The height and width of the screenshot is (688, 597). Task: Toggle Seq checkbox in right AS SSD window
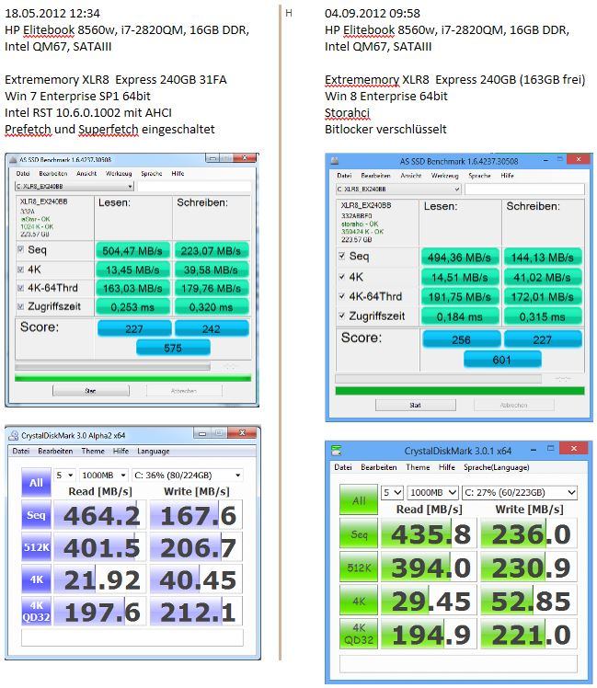(x=342, y=256)
